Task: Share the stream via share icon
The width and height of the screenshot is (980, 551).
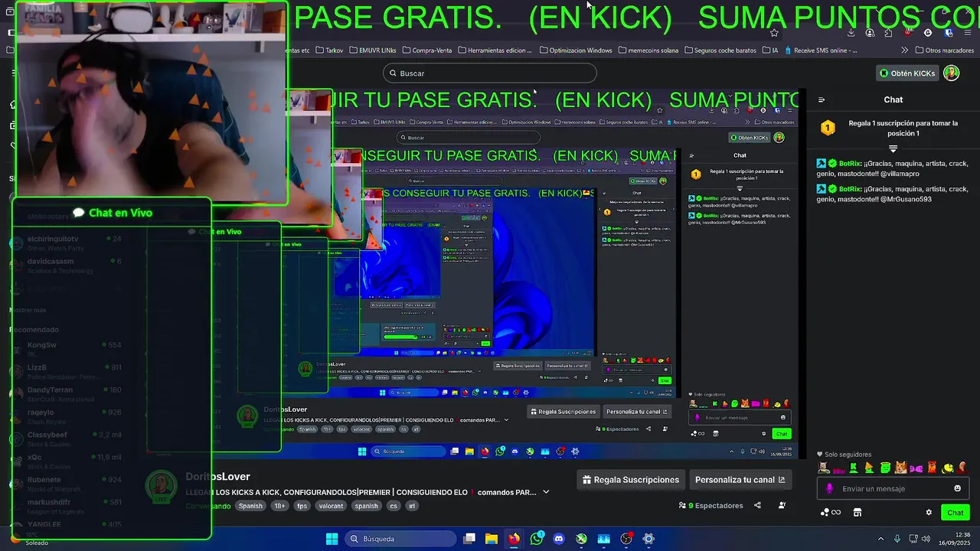Action: (757, 505)
